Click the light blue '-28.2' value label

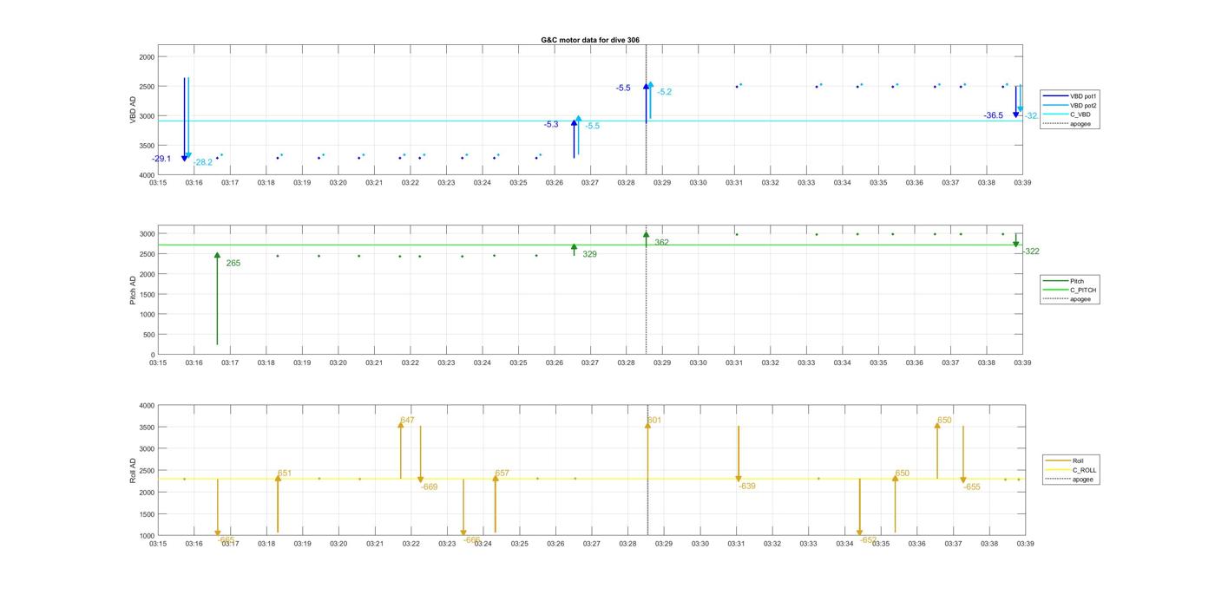[x=202, y=162]
